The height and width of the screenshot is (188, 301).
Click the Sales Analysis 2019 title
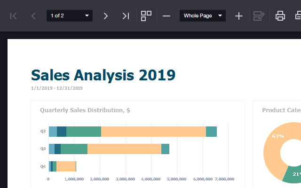103,75
